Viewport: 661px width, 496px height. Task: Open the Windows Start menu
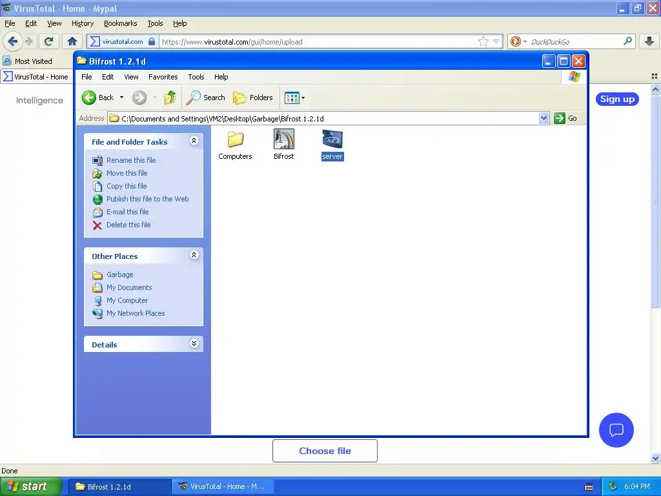pos(30,486)
